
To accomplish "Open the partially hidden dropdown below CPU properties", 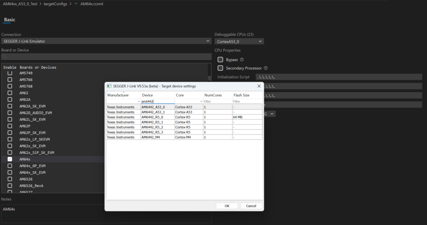I will [x=269, y=114].
